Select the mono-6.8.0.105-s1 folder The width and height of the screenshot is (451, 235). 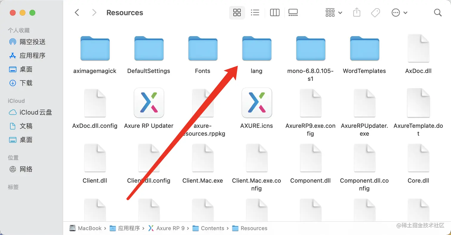311,49
